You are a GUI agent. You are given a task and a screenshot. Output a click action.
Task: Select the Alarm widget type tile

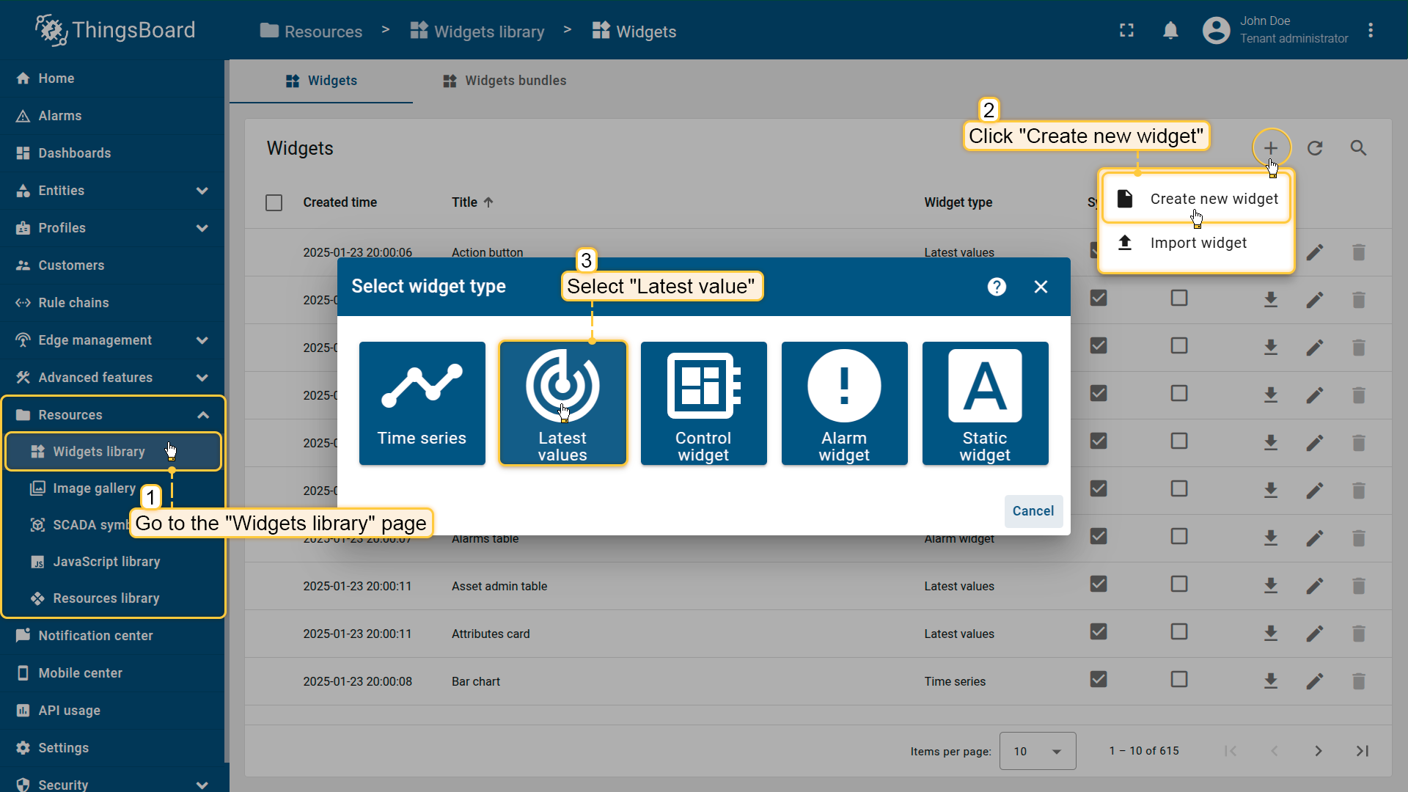tap(844, 403)
